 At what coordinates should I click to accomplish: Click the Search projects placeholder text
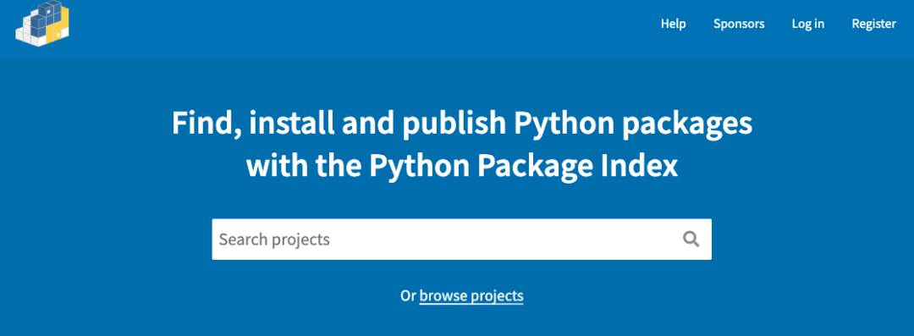point(274,240)
